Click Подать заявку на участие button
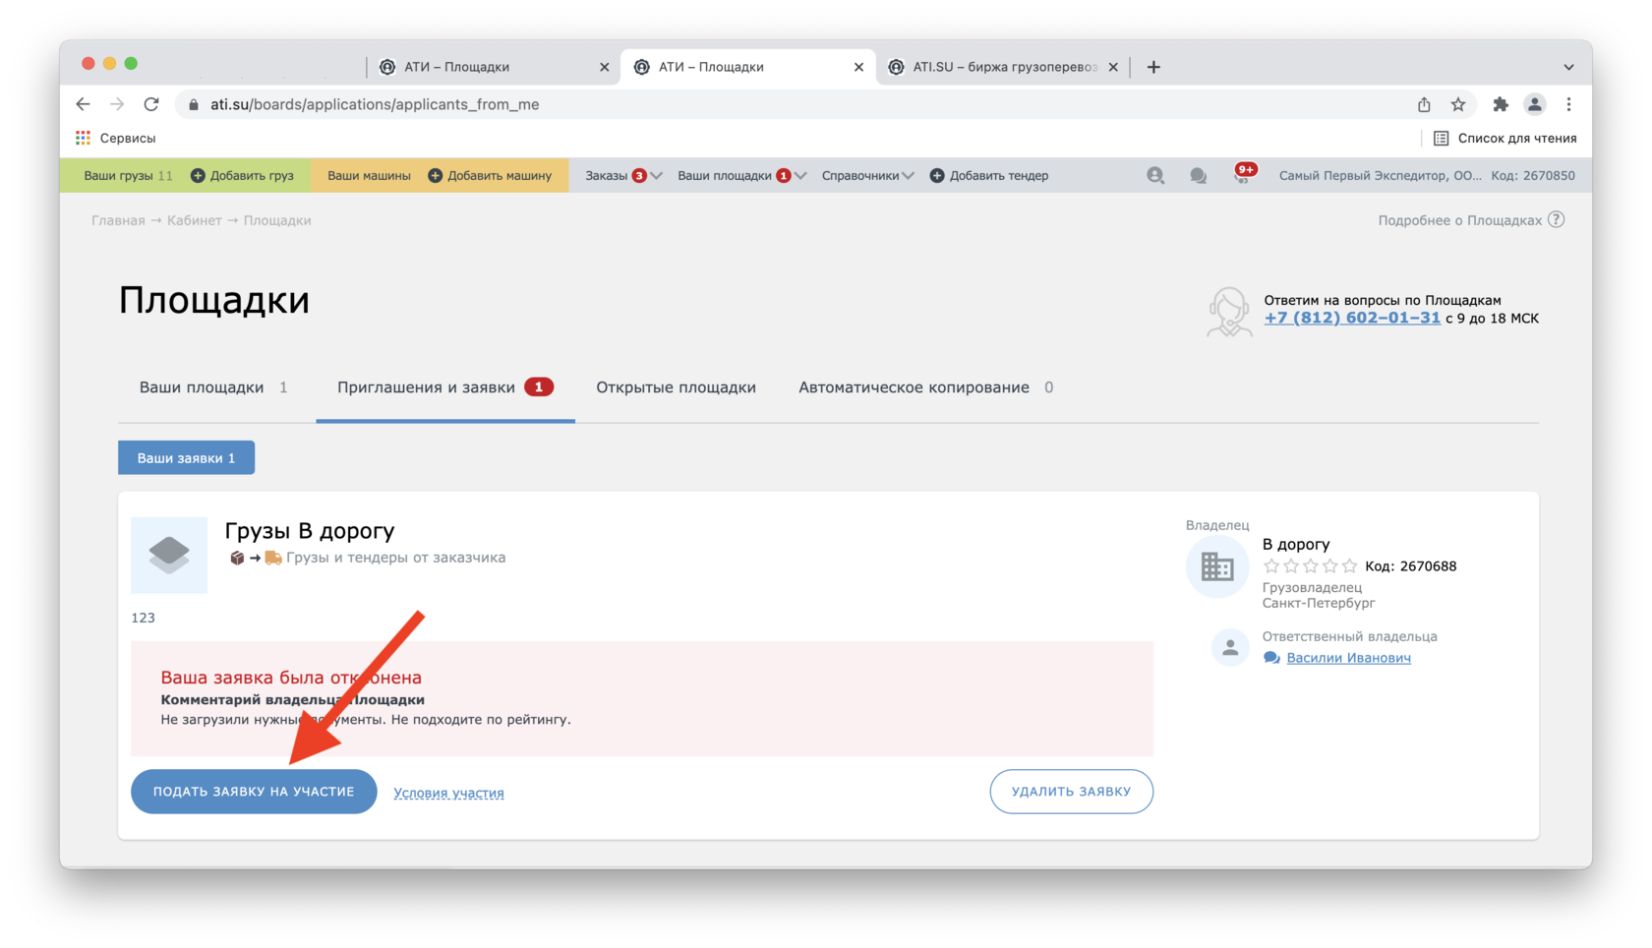 pos(254,792)
